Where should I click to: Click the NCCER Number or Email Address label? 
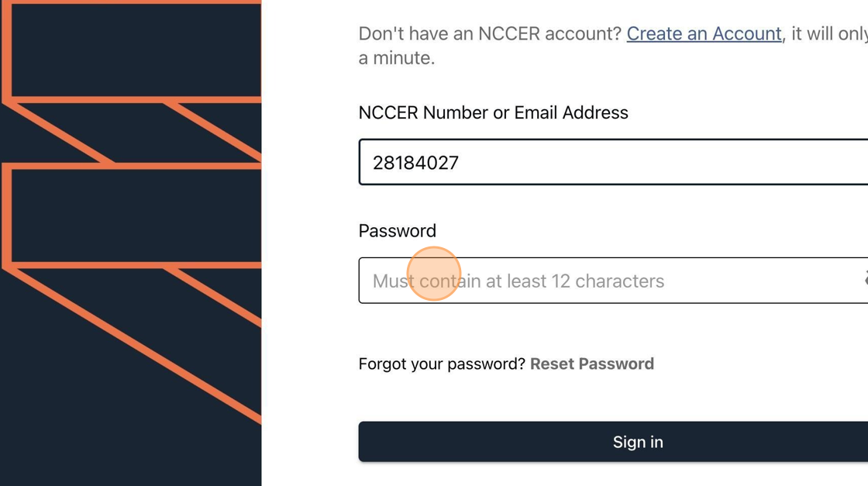click(493, 112)
